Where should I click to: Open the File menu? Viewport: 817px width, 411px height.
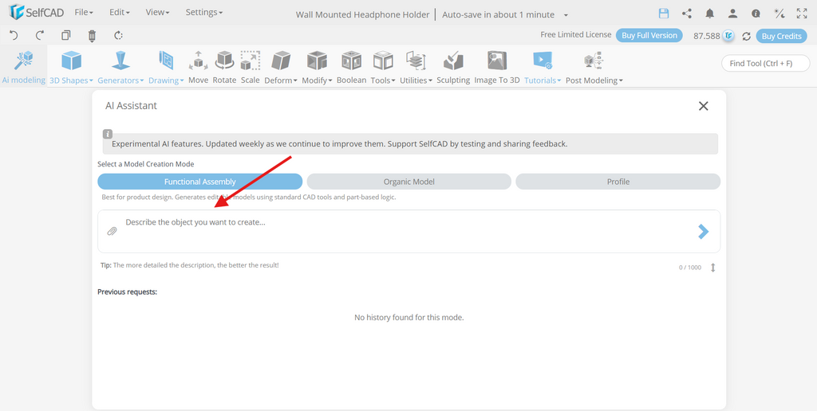click(84, 12)
